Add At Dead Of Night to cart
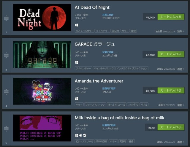The width and height of the screenshot is (190, 147). click(171, 17)
